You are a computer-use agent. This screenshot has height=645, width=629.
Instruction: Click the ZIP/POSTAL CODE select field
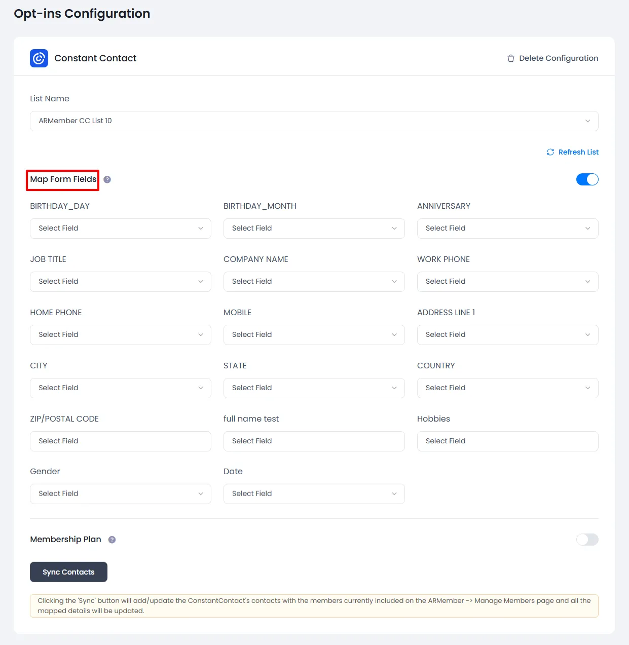pos(120,441)
